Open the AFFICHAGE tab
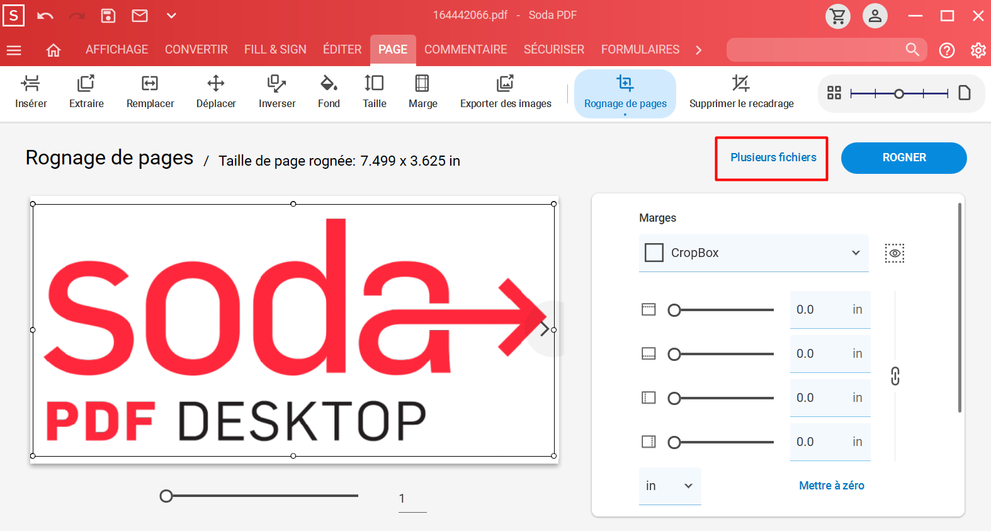The image size is (991, 531). tap(117, 49)
